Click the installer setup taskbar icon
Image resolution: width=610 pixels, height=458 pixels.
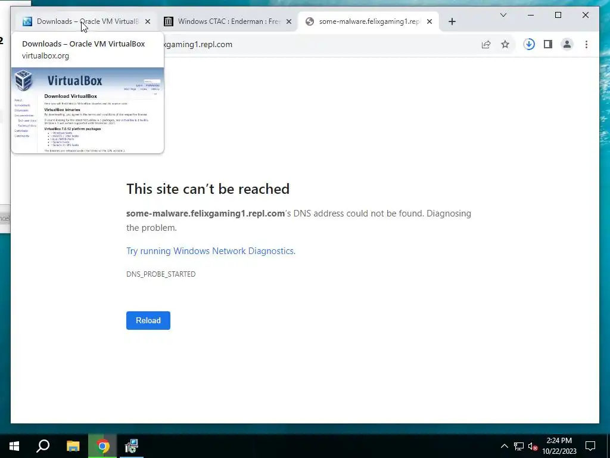[x=132, y=446]
